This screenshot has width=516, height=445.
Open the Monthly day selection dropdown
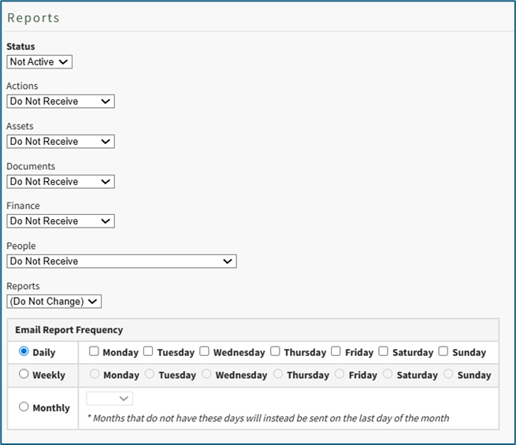pyautogui.click(x=110, y=399)
